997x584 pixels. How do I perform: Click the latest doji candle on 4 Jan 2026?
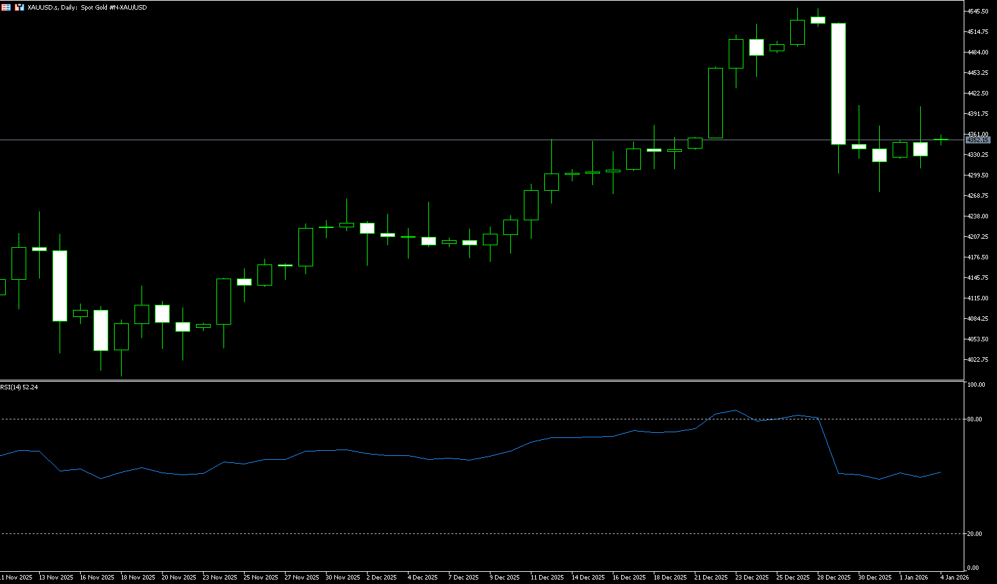point(941,140)
